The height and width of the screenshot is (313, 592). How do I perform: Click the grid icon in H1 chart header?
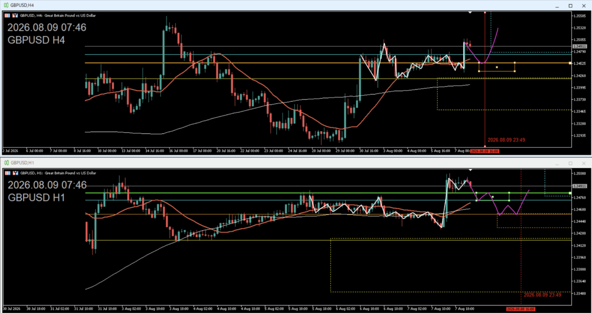(8, 173)
